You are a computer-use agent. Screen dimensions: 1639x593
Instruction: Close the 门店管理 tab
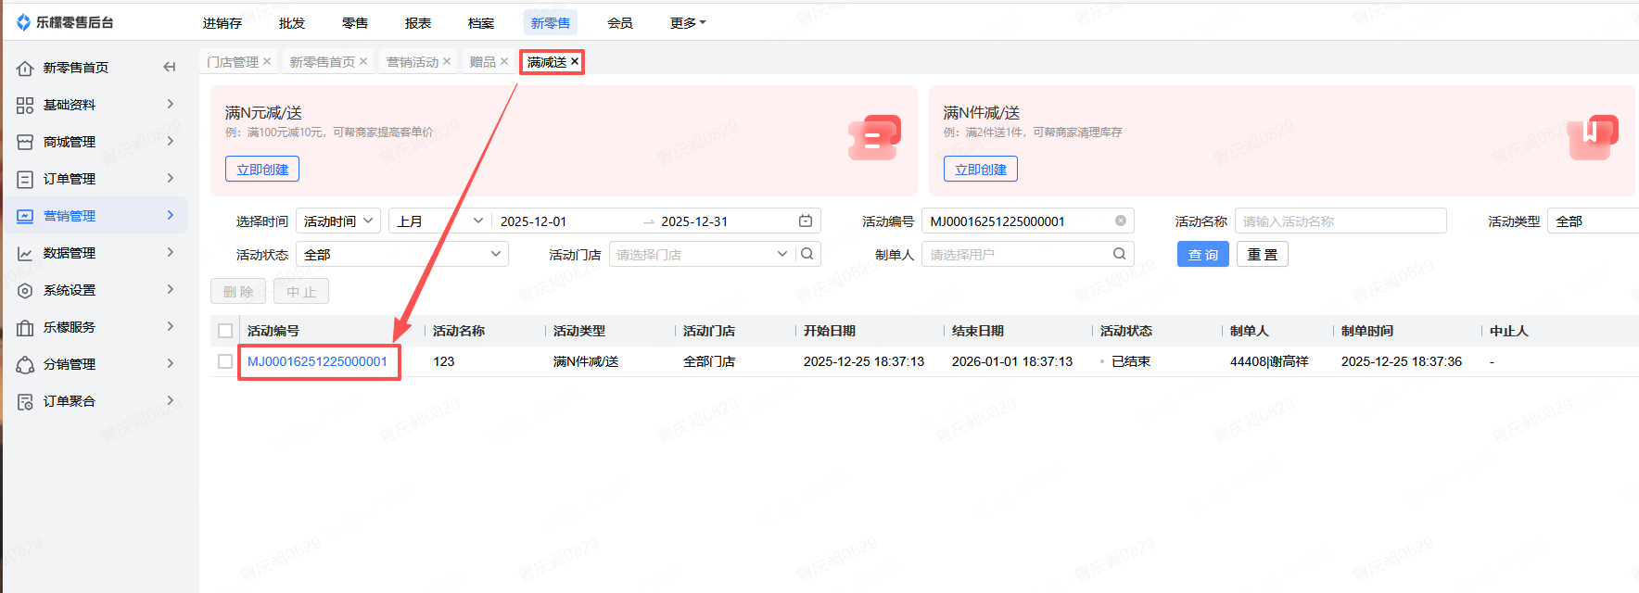tap(267, 61)
